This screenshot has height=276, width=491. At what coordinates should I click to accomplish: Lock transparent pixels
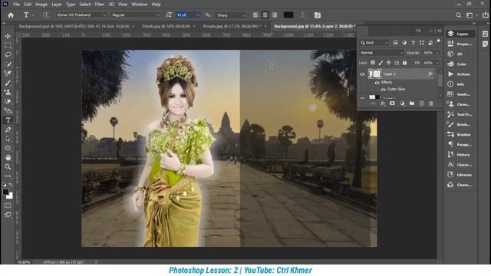pyautogui.click(x=373, y=63)
